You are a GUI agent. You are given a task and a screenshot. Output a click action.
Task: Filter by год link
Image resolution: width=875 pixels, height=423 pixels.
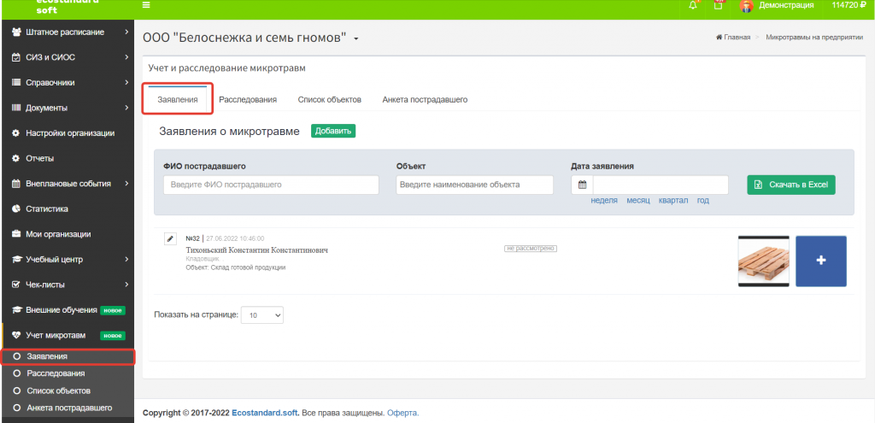[702, 200]
